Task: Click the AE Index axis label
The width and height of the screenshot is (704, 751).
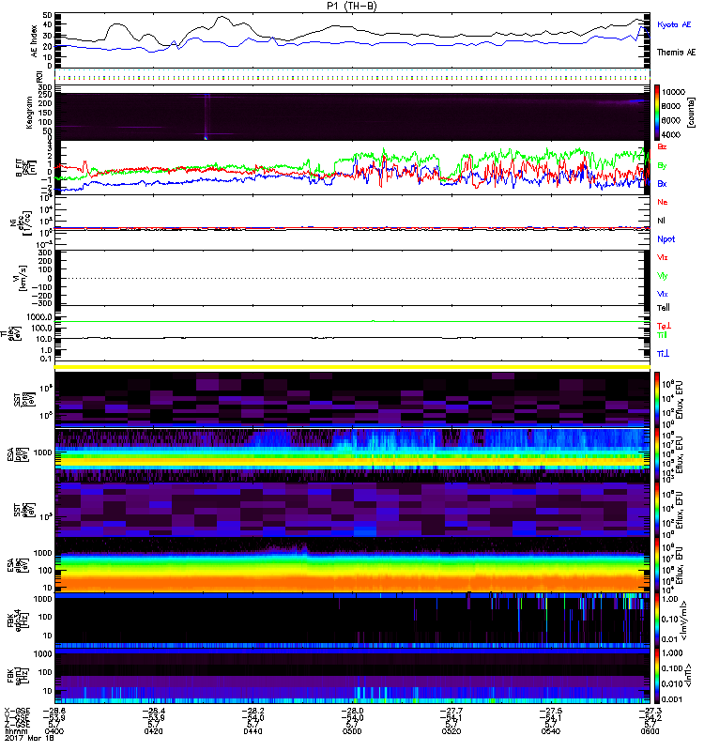Action: click(x=34, y=41)
